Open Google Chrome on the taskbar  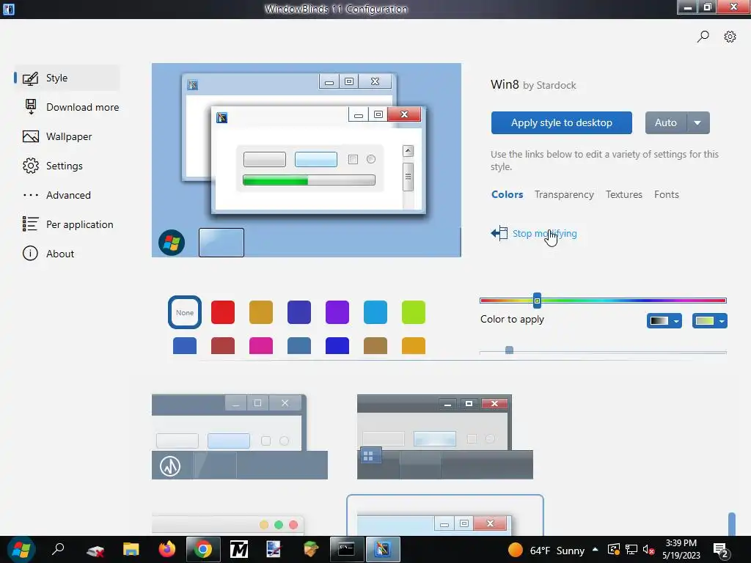[x=202, y=549]
